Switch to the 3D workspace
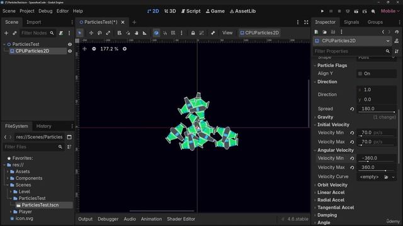 pyautogui.click(x=170, y=11)
